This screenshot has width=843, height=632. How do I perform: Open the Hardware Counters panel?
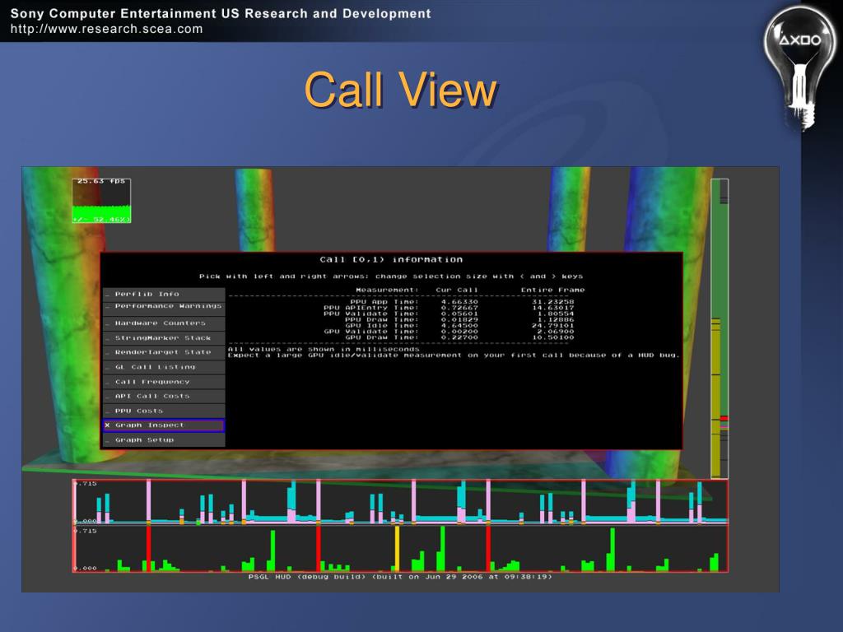tap(164, 323)
